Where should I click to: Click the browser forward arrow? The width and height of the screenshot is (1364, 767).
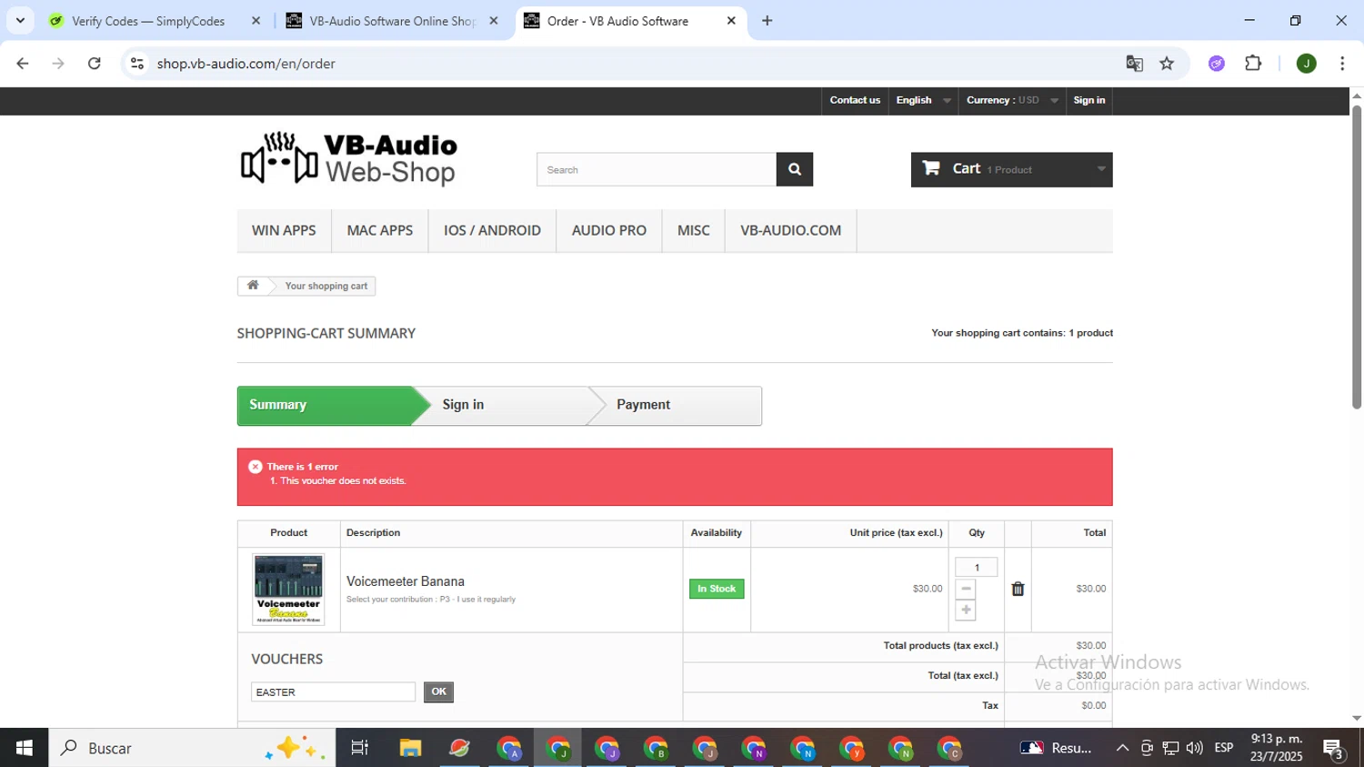point(58,64)
